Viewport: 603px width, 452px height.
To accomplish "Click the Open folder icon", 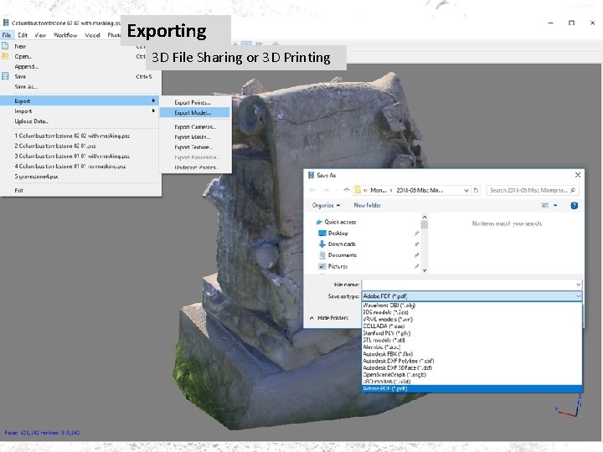I will (5, 56).
